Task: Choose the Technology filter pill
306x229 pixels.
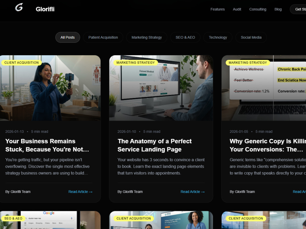Action: click(x=218, y=37)
